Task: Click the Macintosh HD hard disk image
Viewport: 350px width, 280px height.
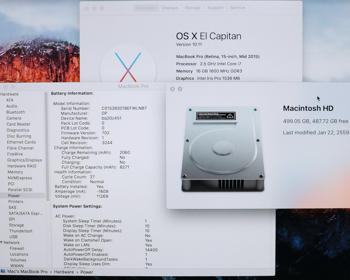Action: [x=223, y=149]
